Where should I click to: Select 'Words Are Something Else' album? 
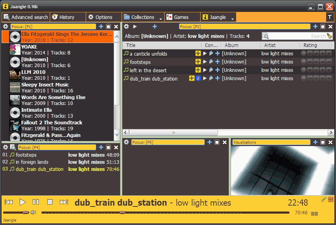click(x=58, y=100)
